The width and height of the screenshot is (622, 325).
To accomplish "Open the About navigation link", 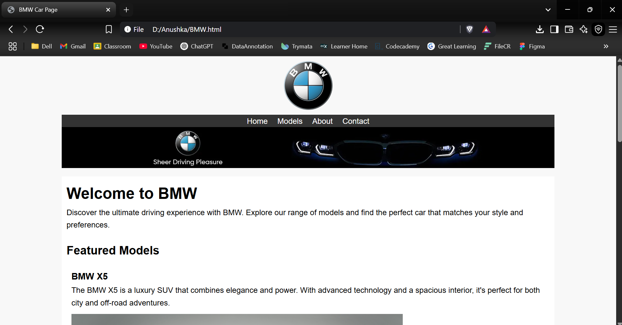I will coord(322,121).
